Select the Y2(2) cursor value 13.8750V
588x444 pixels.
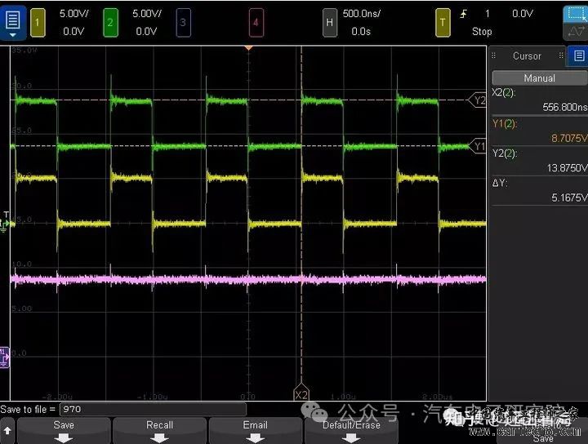(x=567, y=168)
